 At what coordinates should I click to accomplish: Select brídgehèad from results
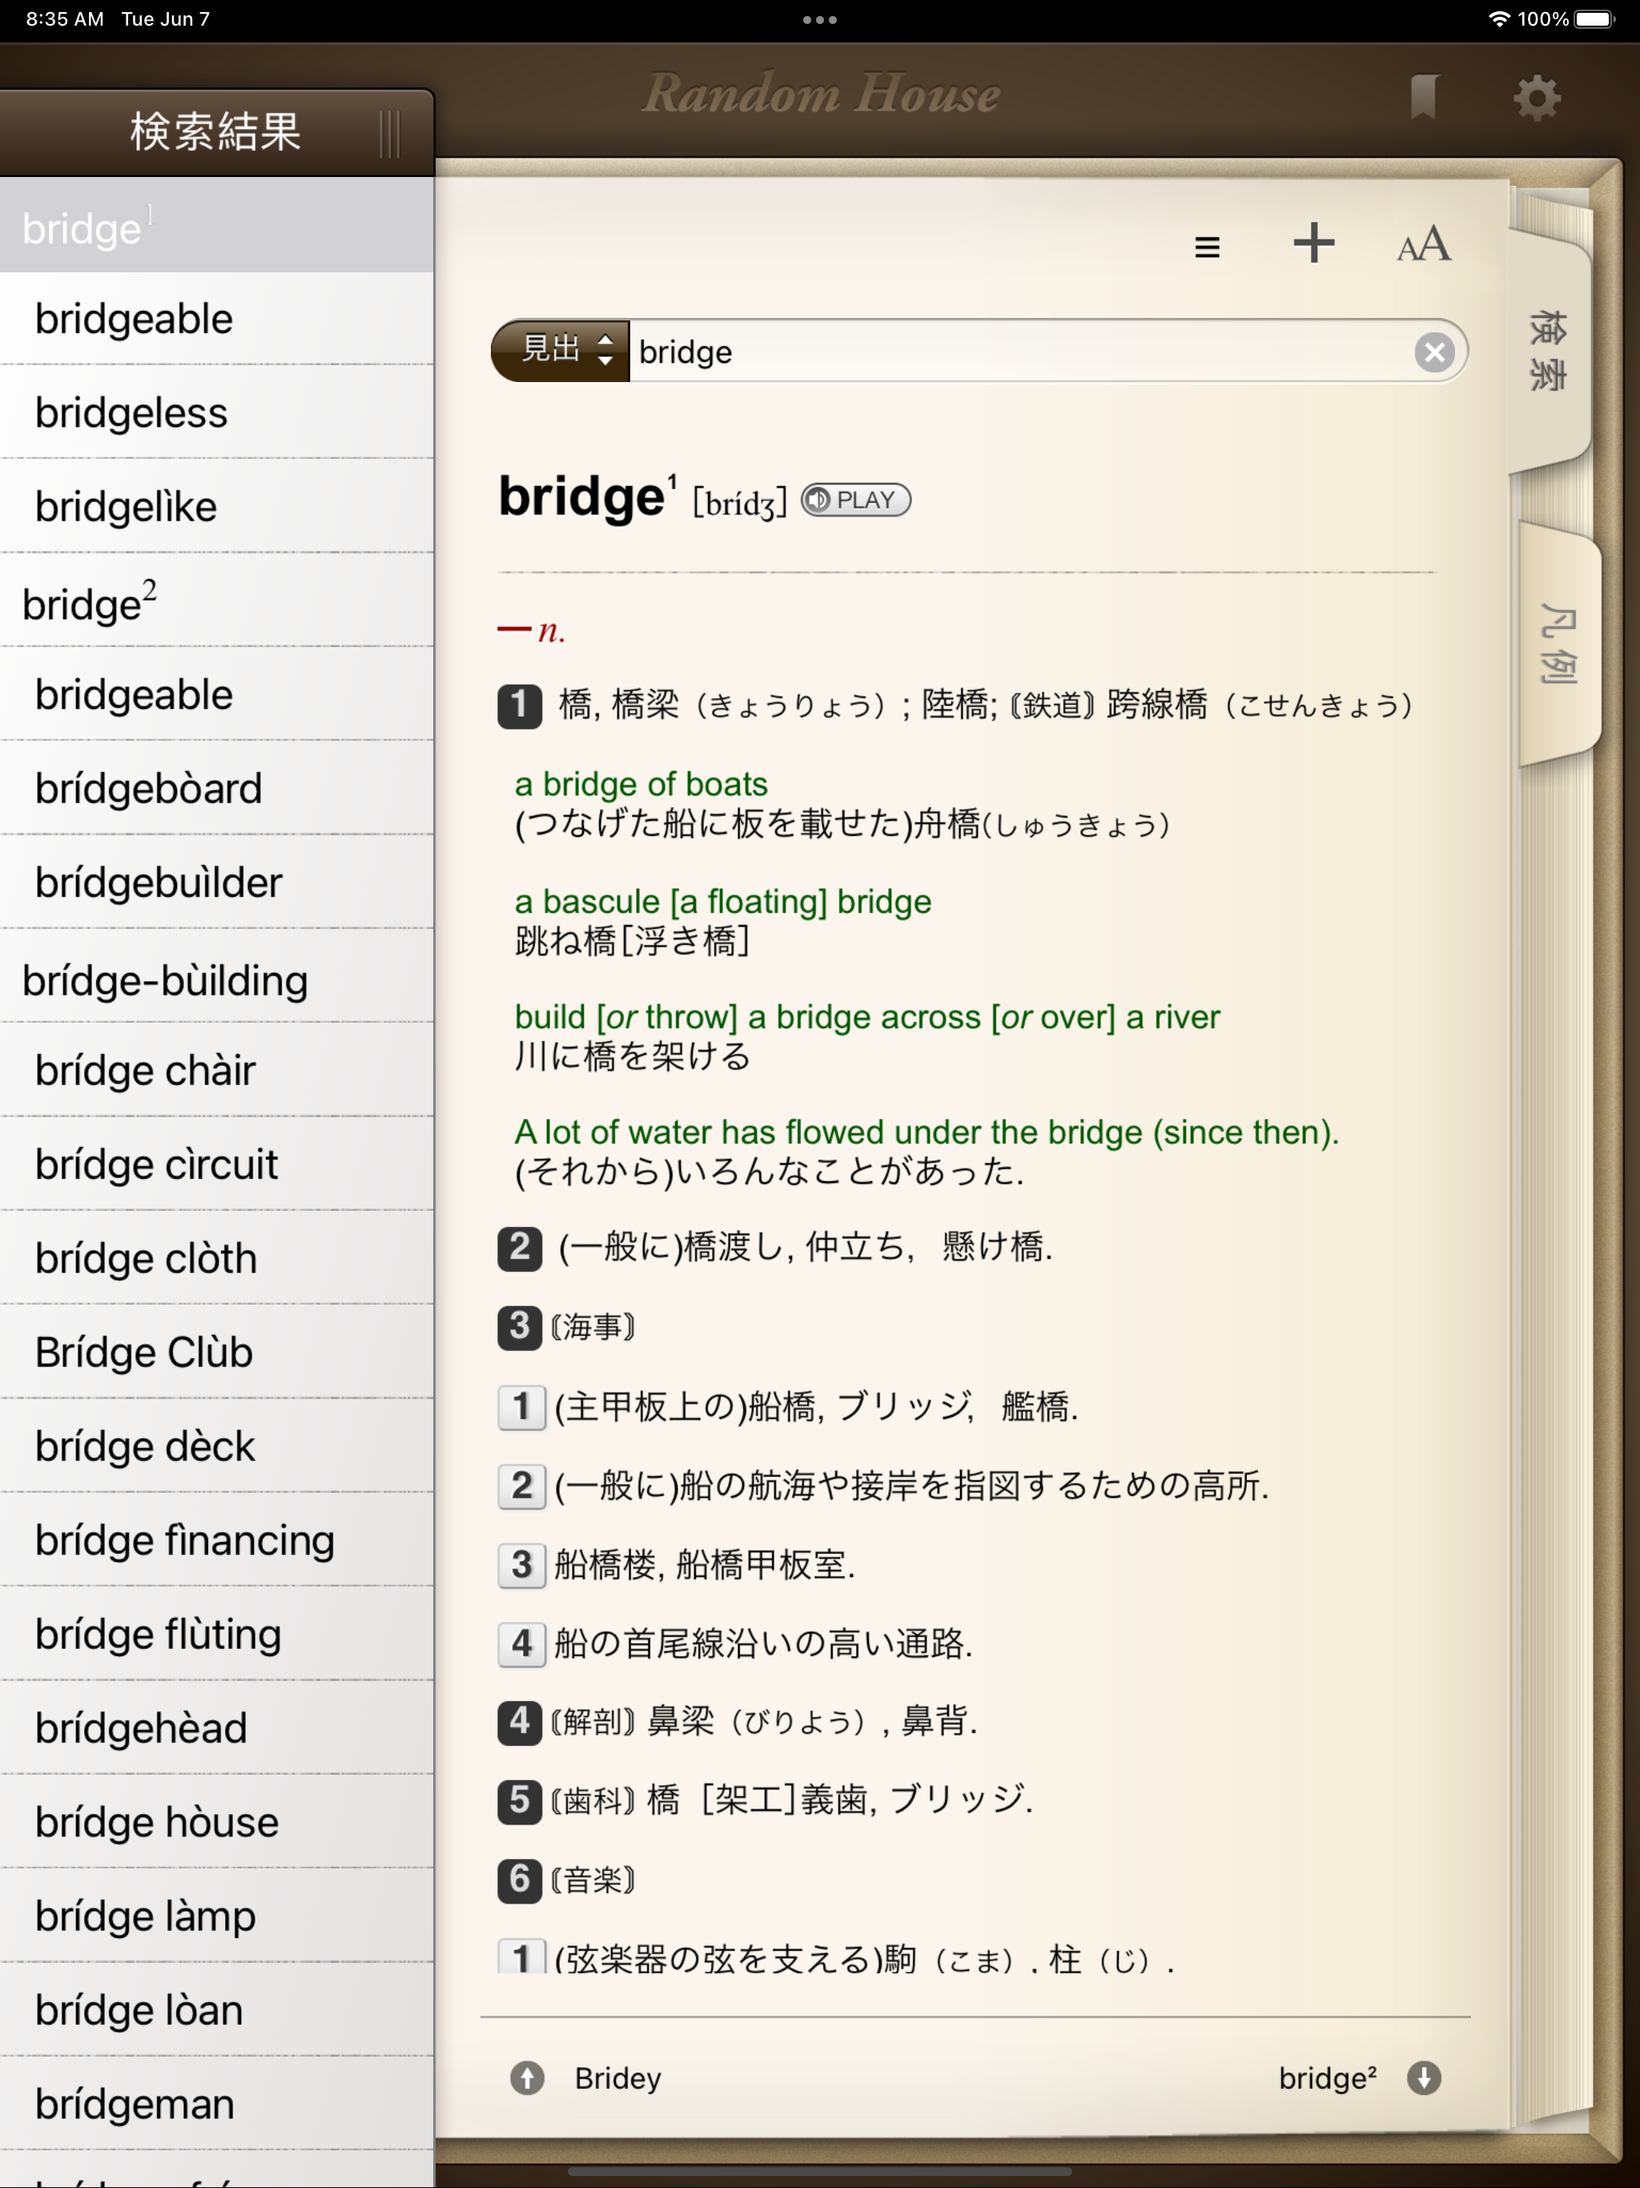140,1728
